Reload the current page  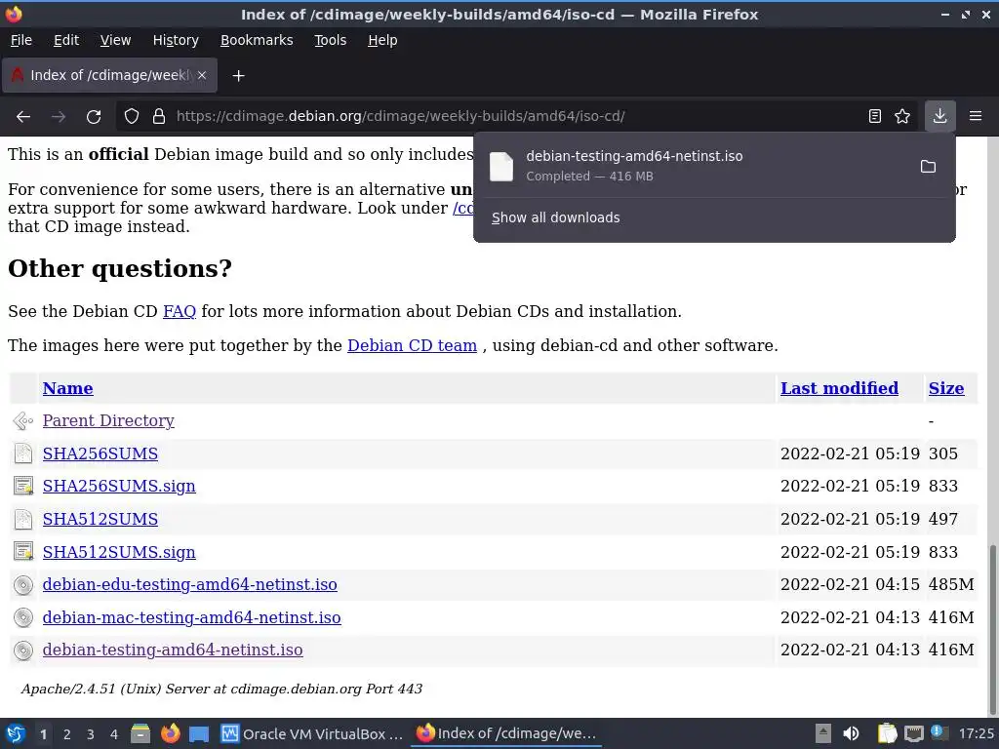[94, 117]
